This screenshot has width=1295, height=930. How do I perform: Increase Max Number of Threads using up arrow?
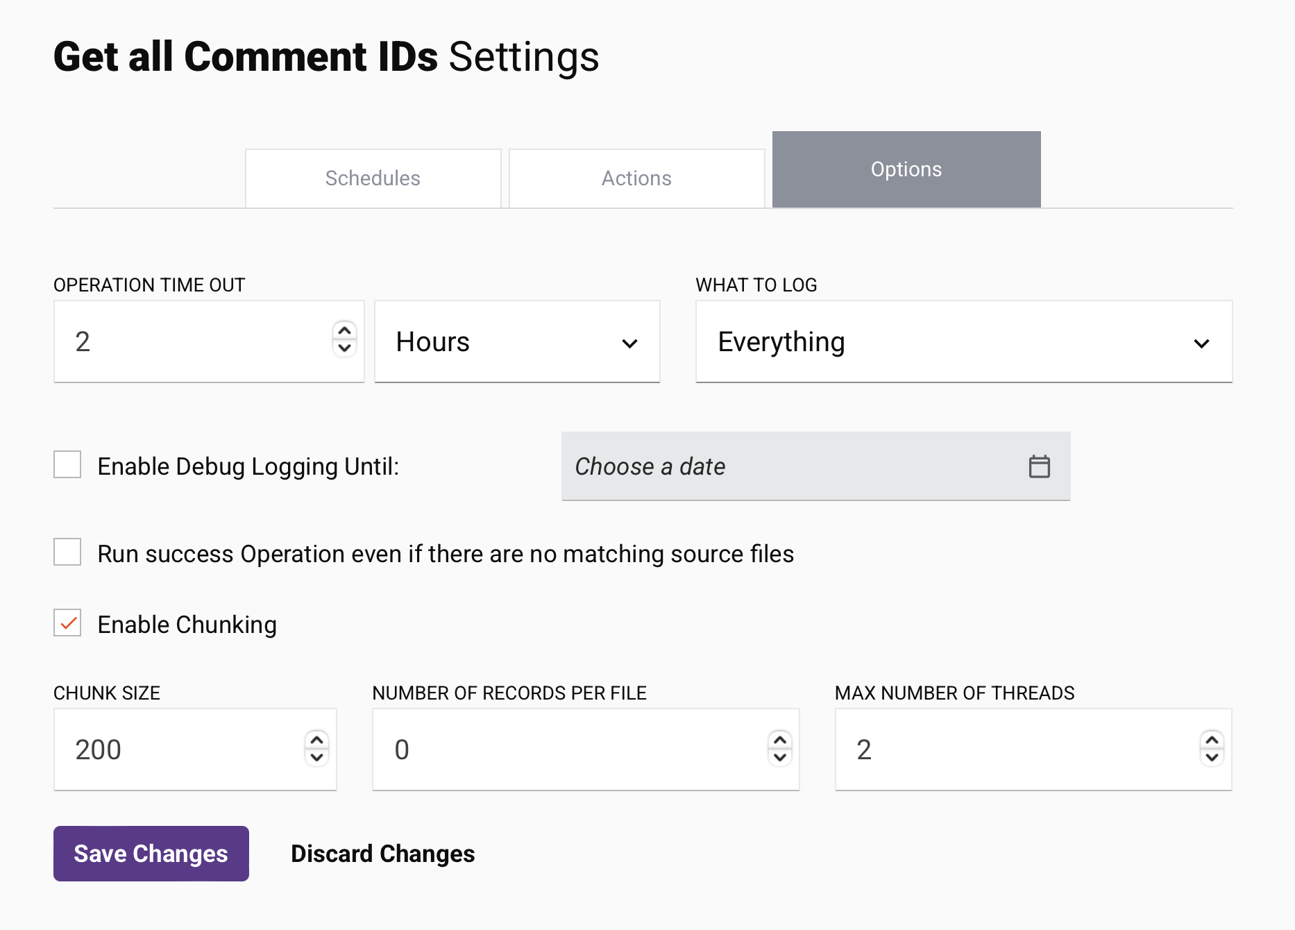(1212, 741)
